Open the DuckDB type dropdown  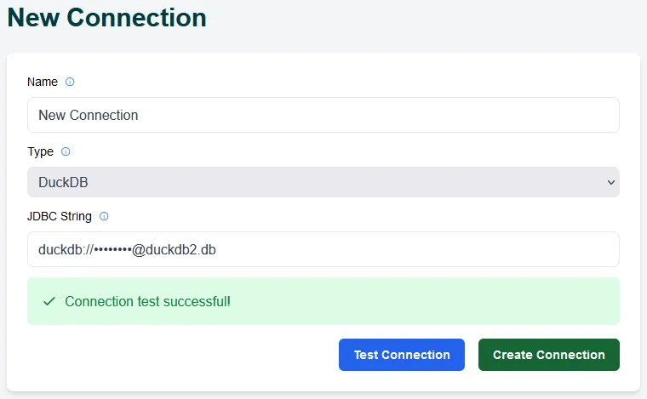(x=323, y=182)
